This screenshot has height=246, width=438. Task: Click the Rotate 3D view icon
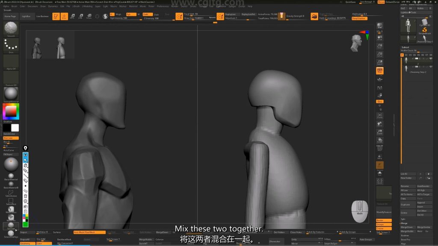pyautogui.click(x=380, y=140)
